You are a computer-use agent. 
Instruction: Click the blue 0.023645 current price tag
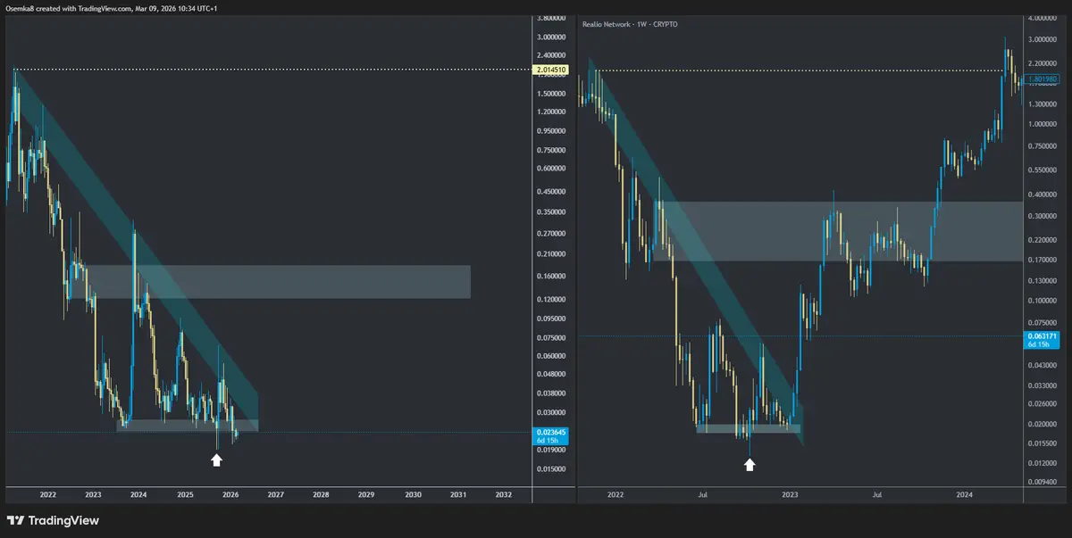tap(550, 436)
